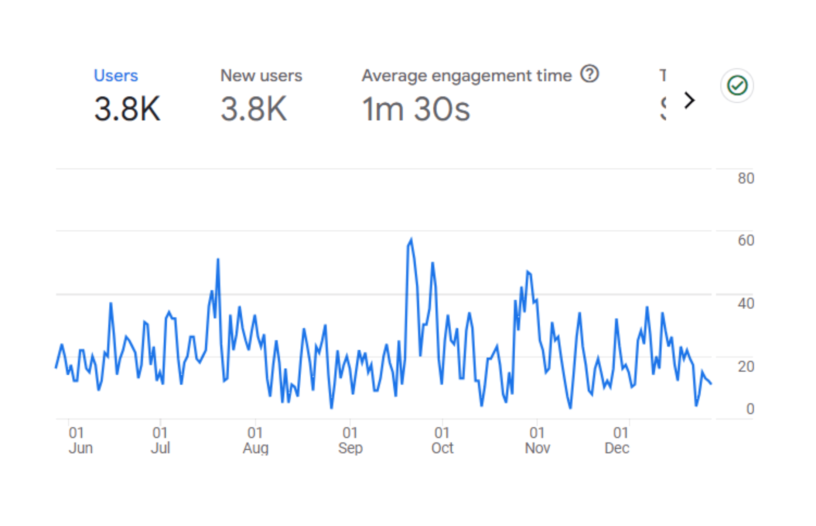Click the mid-July spike on the chart
Screen dimensions: 816x526
(x=218, y=259)
